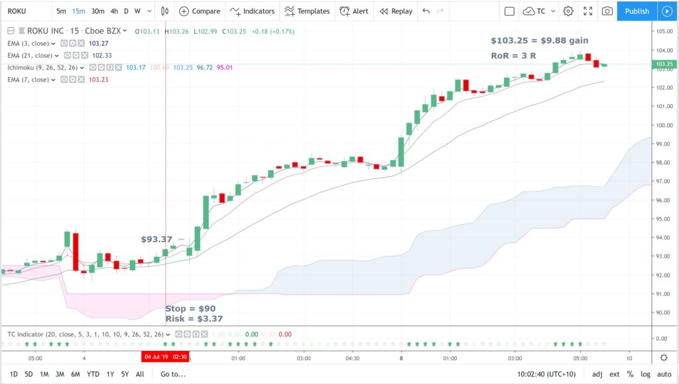
Task: Toggle adj price adjustment
Action: [597, 374]
